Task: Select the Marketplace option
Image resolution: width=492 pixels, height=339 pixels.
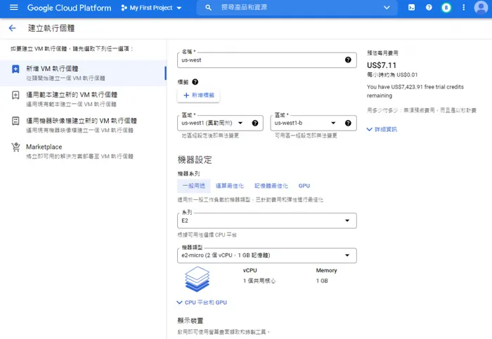Action: click(x=83, y=151)
